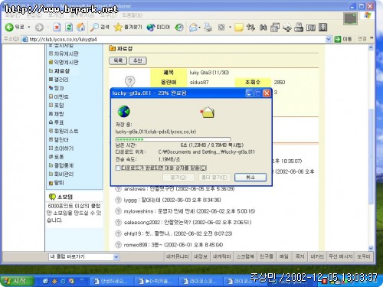The image size is (383, 287).
Task: Open the History clock icon
Action: (x=179, y=28)
